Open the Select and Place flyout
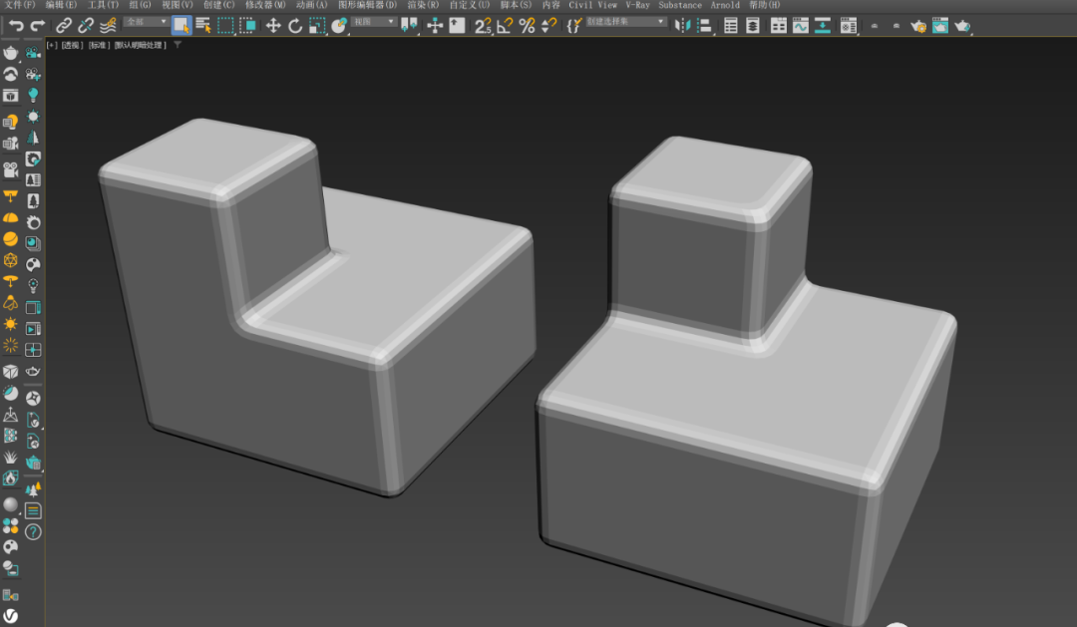The height and width of the screenshot is (627, 1077). [x=339, y=25]
